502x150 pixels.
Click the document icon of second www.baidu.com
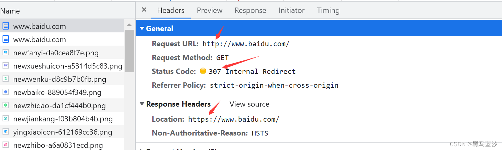pyautogui.click(x=6, y=39)
